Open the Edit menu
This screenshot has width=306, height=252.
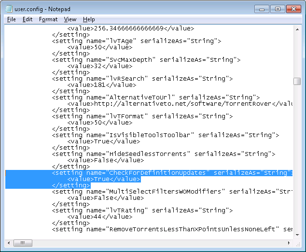click(28, 19)
